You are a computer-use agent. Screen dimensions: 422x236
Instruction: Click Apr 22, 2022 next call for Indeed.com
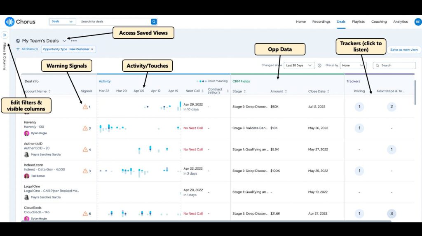click(x=193, y=169)
